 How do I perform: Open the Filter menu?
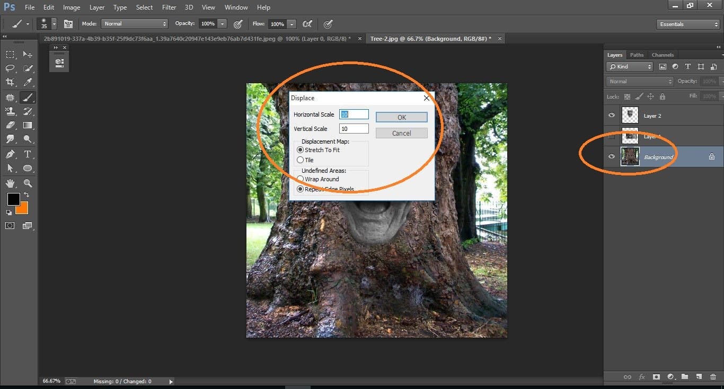169,7
